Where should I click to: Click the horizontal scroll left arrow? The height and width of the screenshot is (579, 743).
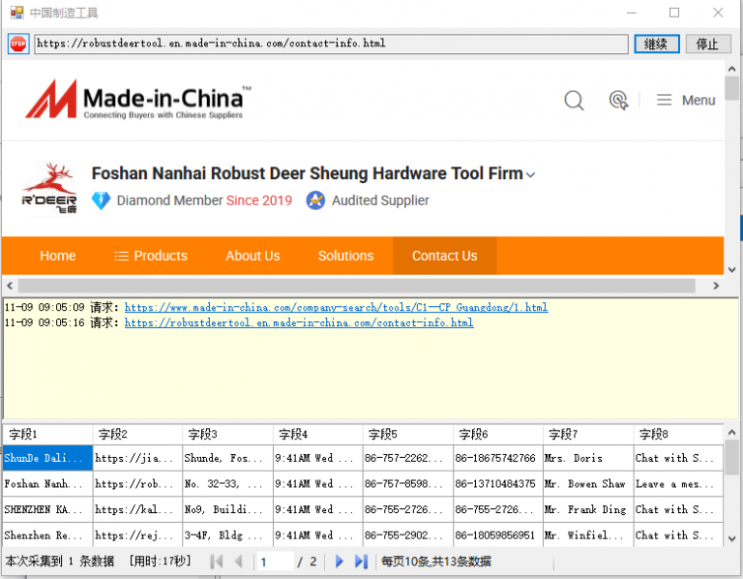click(x=10, y=286)
